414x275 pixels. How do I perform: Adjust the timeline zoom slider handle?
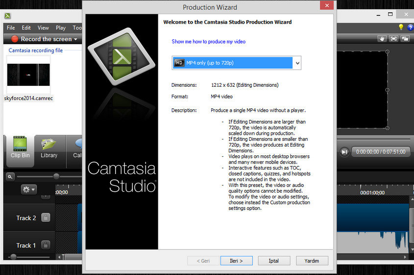[x=56, y=176]
